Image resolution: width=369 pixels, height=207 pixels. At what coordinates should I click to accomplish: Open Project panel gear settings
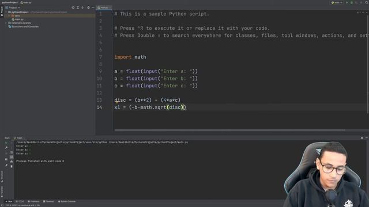point(88,7)
